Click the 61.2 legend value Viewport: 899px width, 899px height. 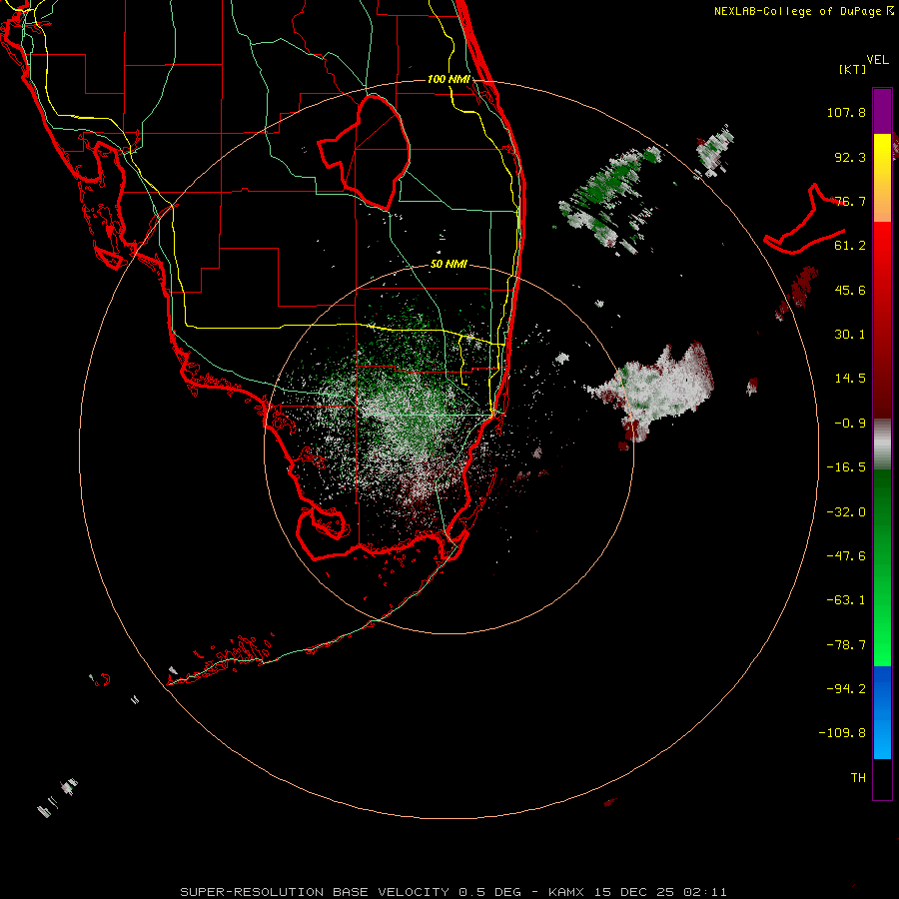pos(850,246)
